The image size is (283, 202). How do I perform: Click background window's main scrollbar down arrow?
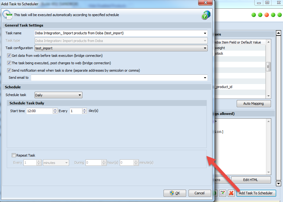[278, 183]
